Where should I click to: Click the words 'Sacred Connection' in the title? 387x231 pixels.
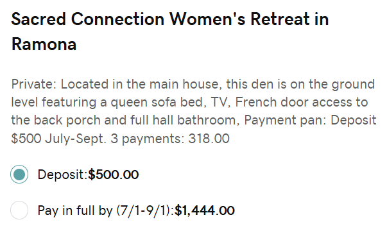point(88,19)
